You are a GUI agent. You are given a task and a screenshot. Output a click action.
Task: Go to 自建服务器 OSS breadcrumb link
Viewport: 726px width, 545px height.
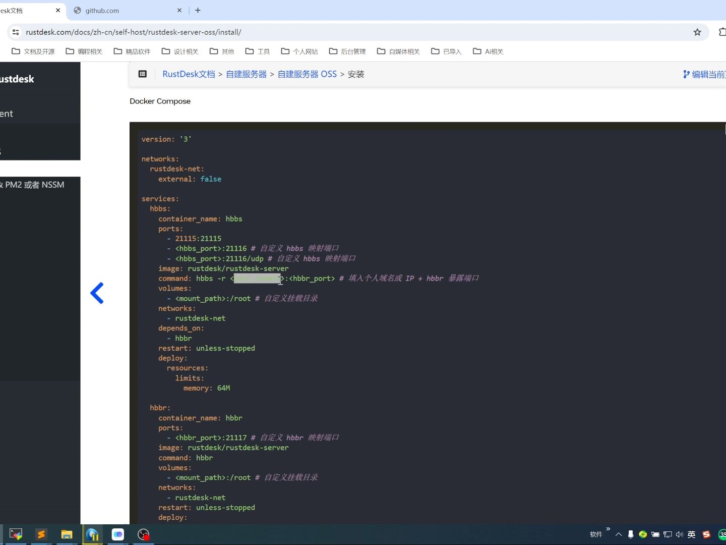(307, 74)
